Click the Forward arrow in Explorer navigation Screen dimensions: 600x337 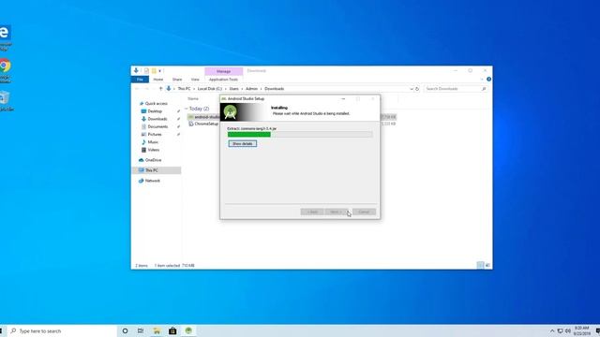point(146,89)
